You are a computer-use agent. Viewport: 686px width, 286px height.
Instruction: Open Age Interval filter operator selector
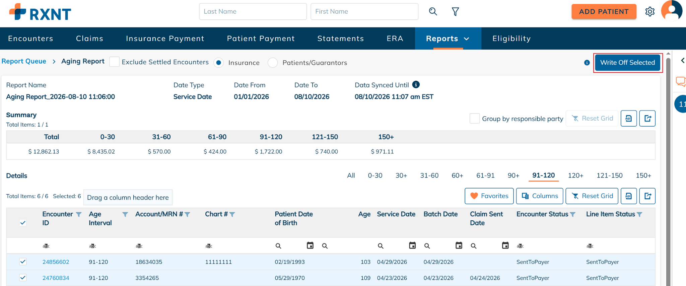(92, 246)
